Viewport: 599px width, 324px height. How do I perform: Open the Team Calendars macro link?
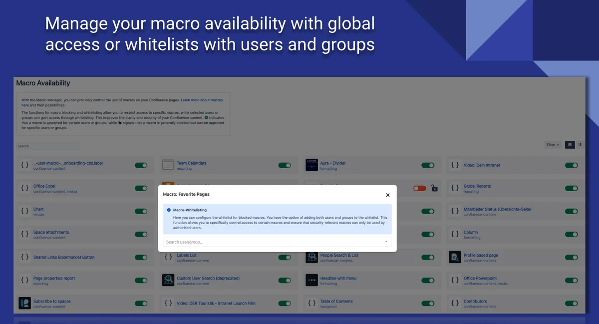191,163
